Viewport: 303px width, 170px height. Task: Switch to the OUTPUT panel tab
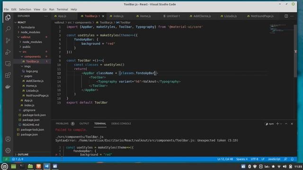(84, 124)
